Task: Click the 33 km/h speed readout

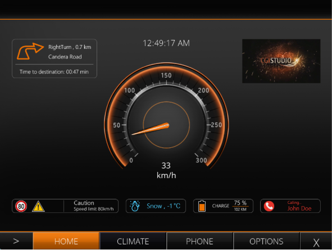Action: 166,170
